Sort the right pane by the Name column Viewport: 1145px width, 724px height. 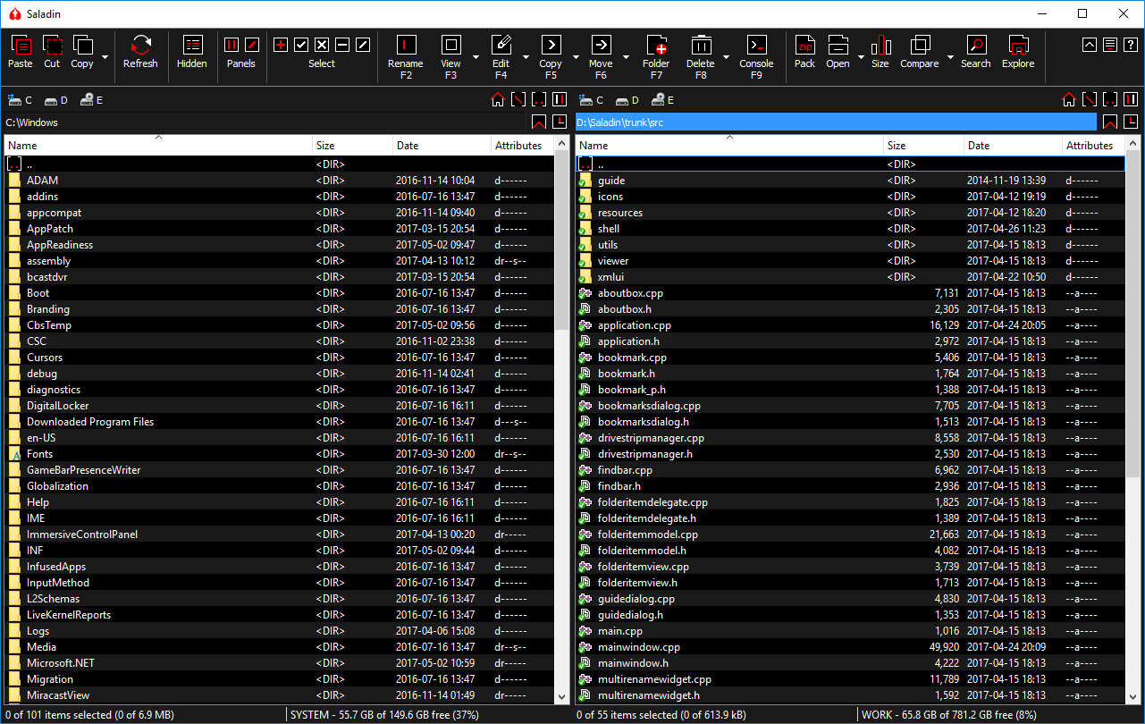click(x=730, y=145)
